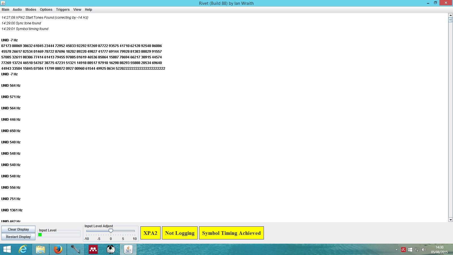Launch Internet Explorer from the taskbar

(x=23, y=249)
